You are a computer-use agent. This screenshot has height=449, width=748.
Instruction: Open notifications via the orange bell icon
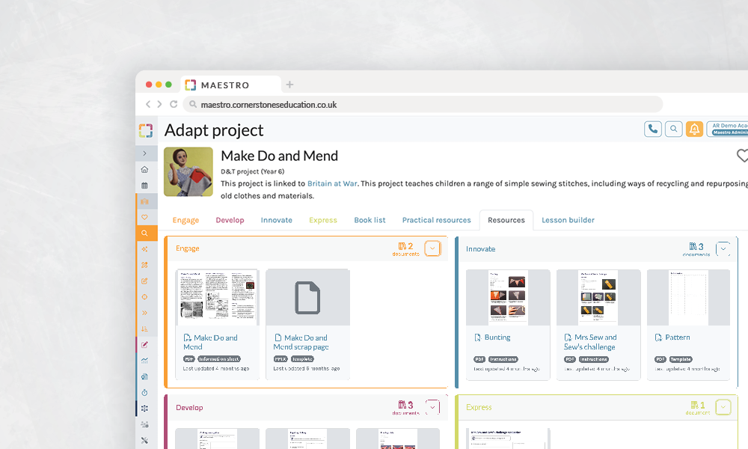click(695, 129)
